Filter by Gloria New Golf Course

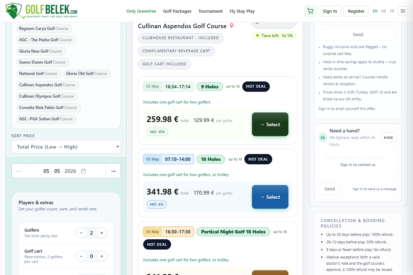tap(41, 51)
